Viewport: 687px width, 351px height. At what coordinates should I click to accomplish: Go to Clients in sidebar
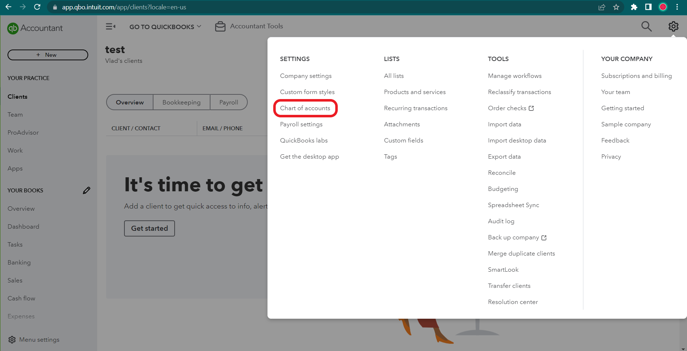coord(18,97)
